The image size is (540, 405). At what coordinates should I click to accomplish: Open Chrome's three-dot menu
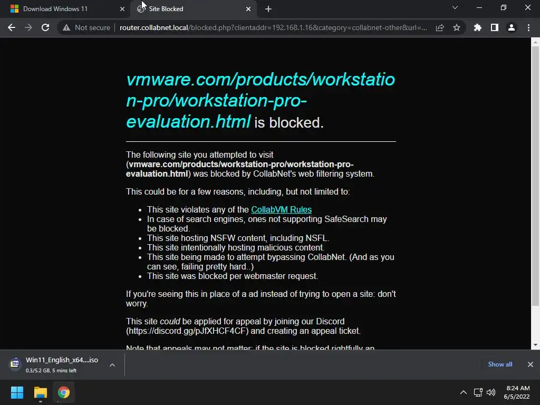(528, 27)
